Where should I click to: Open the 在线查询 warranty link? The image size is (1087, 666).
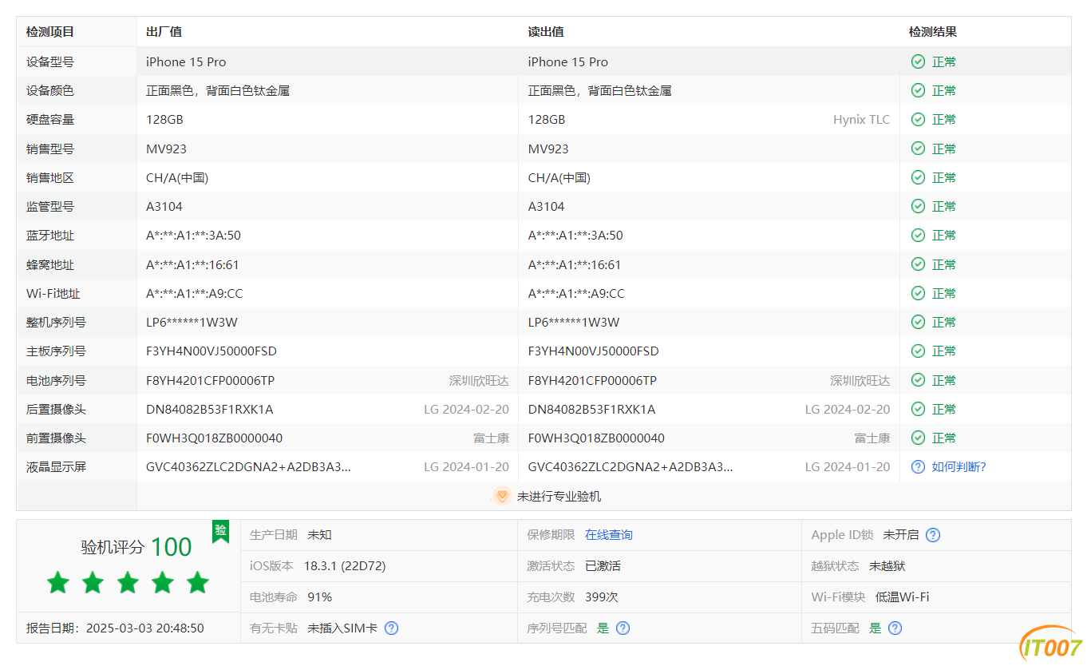[x=609, y=535]
